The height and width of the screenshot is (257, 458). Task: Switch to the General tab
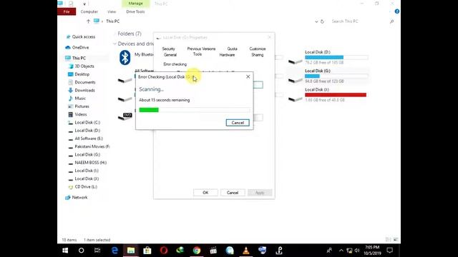tap(170, 55)
